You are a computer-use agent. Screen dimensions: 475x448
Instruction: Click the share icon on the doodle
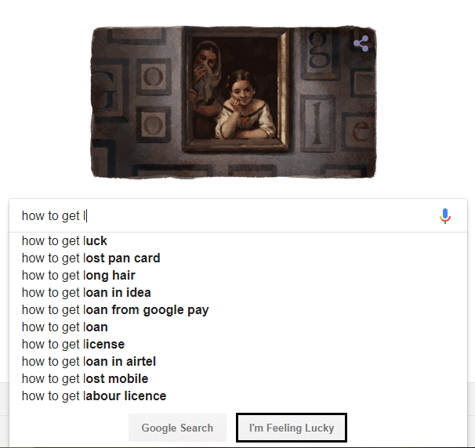(361, 44)
